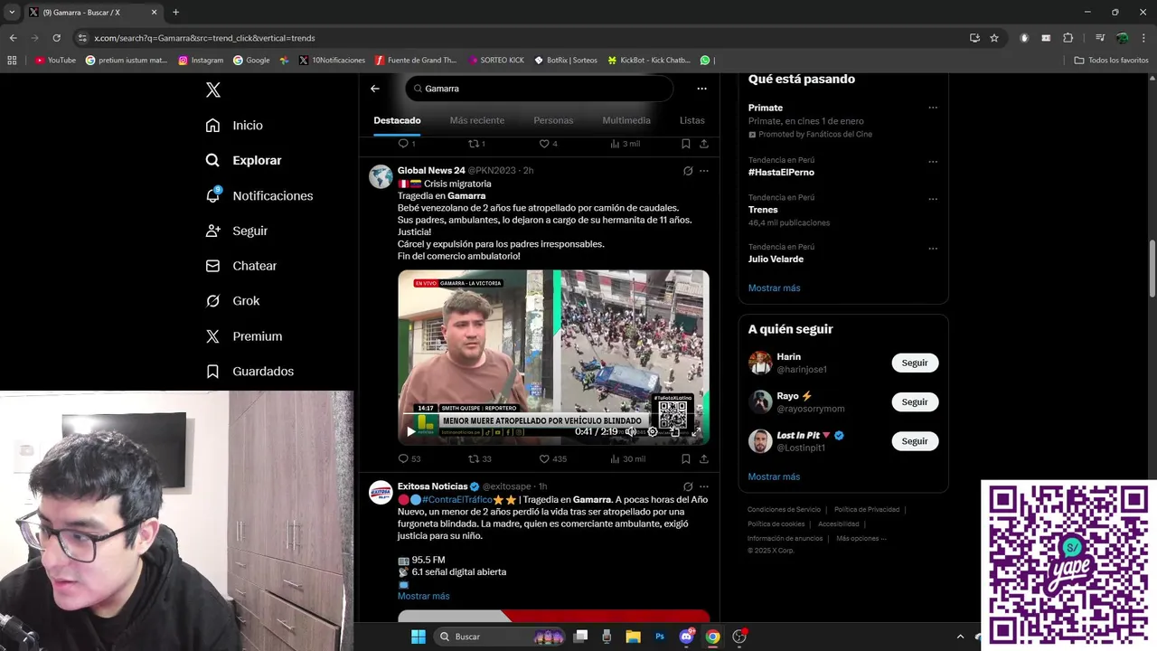Bookmark the top post with 3 mil views
The height and width of the screenshot is (651, 1157).
pos(686,144)
